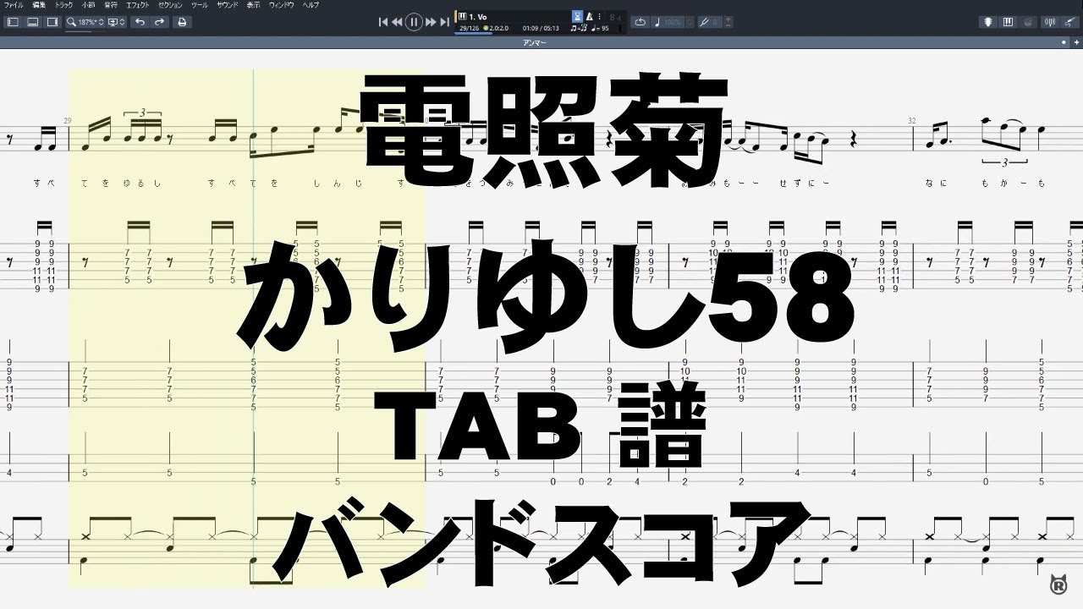The width and height of the screenshot is (1083, 609).
Task: Open the トラック menu
Action: pos(63,5)
